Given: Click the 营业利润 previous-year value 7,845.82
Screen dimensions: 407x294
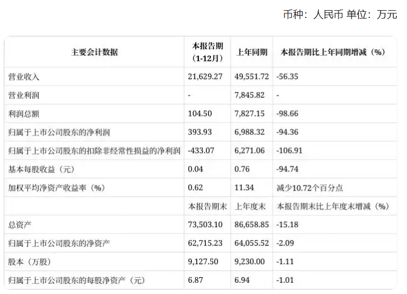Looking at the screenshot, I should pyautogui.click(x=249, y=95).
